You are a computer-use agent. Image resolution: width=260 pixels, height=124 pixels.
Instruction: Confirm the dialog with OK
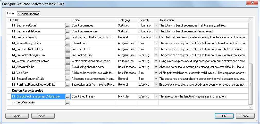224,116
